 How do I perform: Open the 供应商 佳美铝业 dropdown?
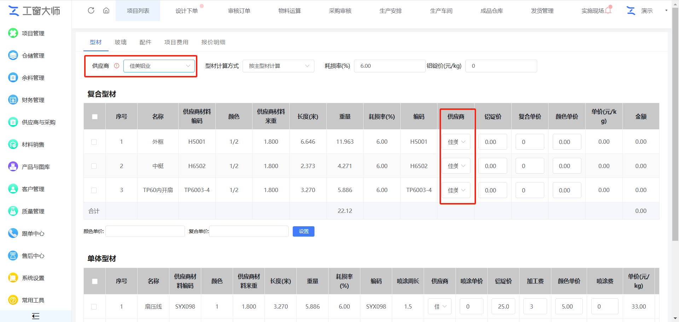point(159,66)
